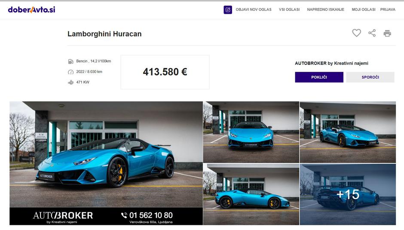404x230 pixels.
Task: Show the +15 additional photos thumbnail
Action: 348,194
